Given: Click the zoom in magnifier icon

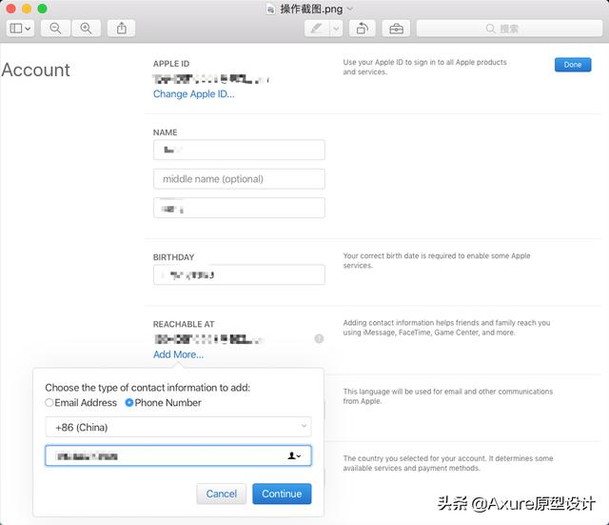Looking at the screenshot, I should 86,29.
